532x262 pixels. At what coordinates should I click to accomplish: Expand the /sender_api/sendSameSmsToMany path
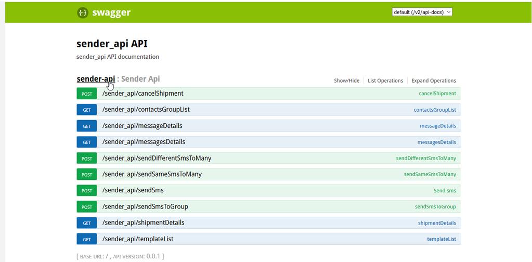tap(152, 174)
